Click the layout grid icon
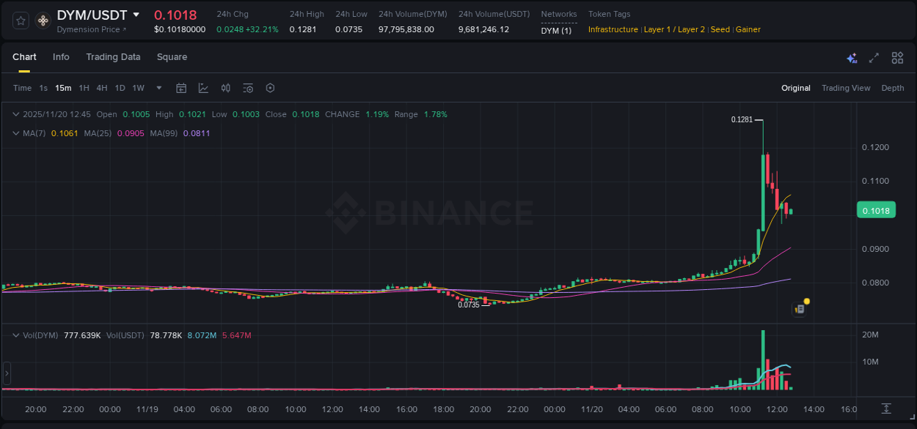917x429 pixels. (x=896, y=57)
